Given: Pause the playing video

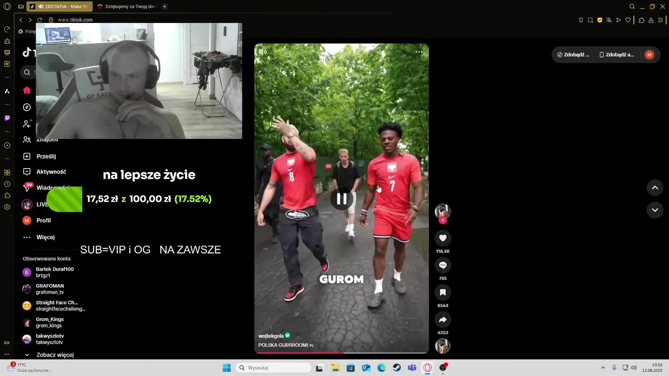Looking at the screenshot, I should point(341,199).
